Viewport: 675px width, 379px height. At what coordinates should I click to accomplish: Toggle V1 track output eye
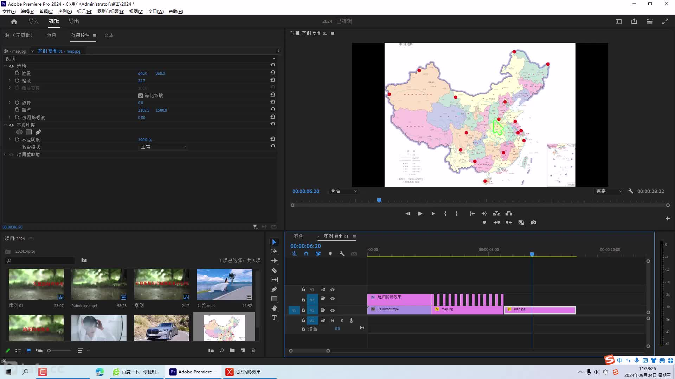point(332,310)
